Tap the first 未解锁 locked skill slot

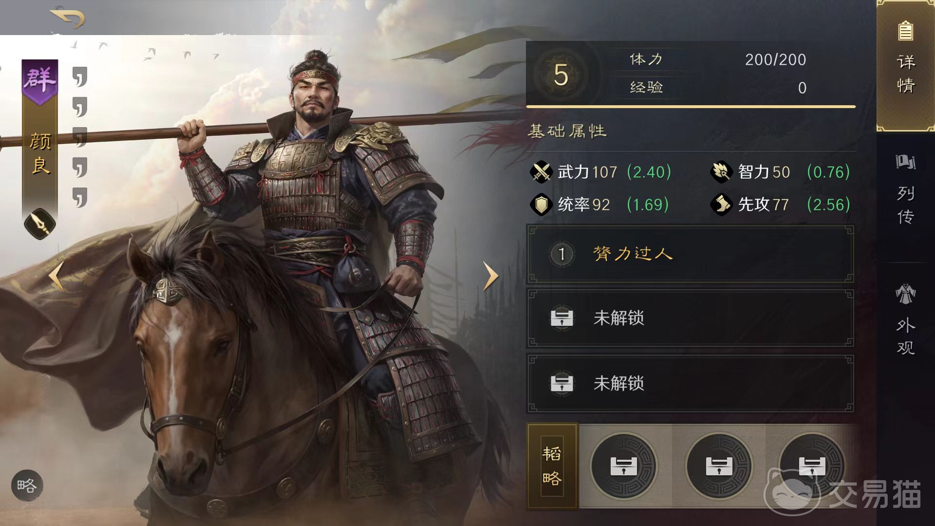[x=690, y=318]
